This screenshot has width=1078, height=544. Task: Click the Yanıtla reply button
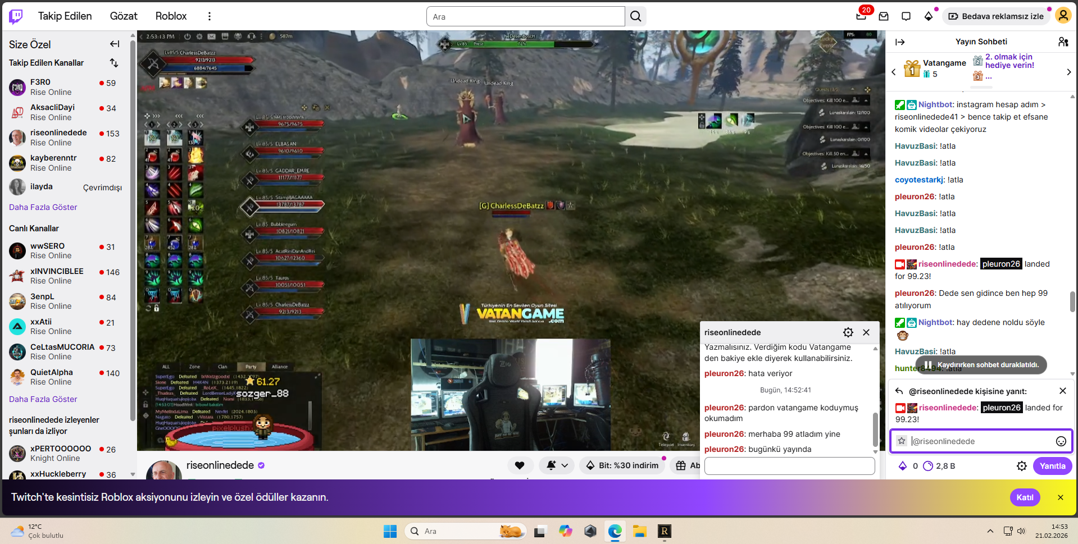click(x=1052, y=466)
